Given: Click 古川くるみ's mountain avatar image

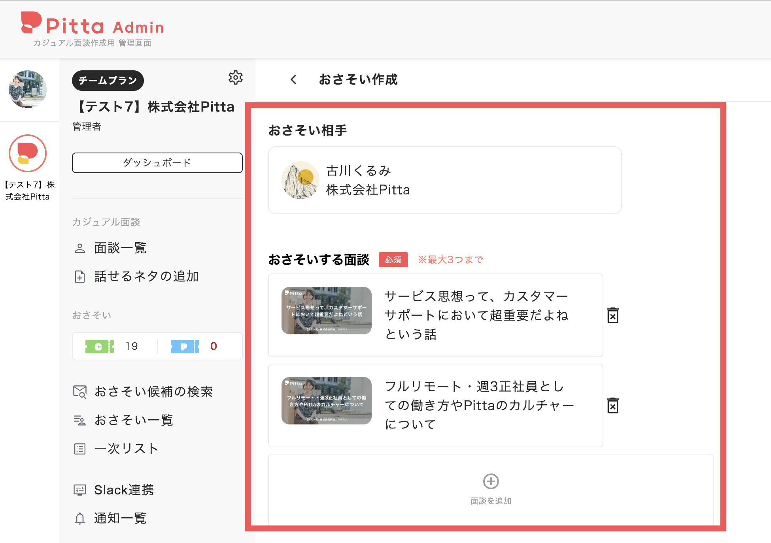Looking at the screenshot, I should pyautogui.click(x=300, y=180).
